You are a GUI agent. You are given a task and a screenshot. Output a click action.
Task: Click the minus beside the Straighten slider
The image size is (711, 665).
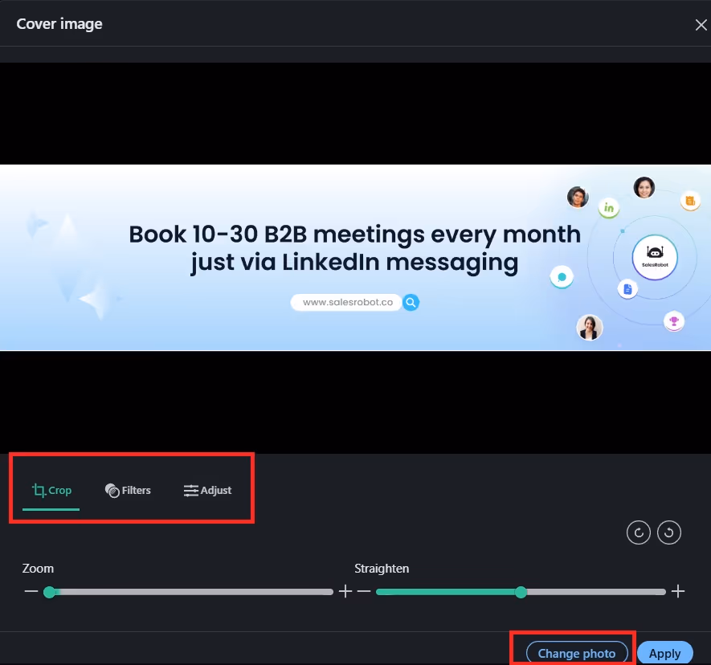[364, 591]
